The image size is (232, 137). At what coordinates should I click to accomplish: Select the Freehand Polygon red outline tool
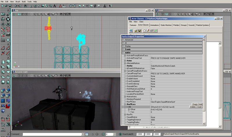click(x=8, y=29)
